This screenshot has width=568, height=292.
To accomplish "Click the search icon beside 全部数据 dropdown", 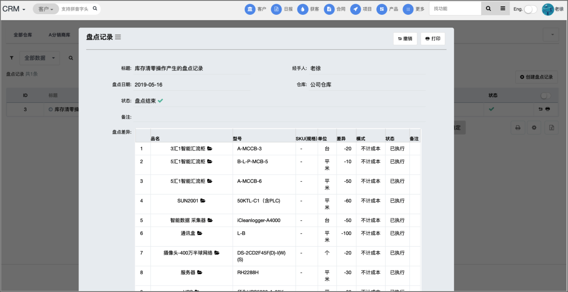I will (x=71, y=58).
